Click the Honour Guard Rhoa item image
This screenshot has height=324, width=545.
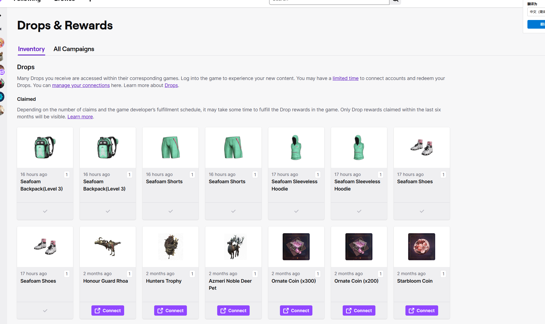(x=108, y=247)
